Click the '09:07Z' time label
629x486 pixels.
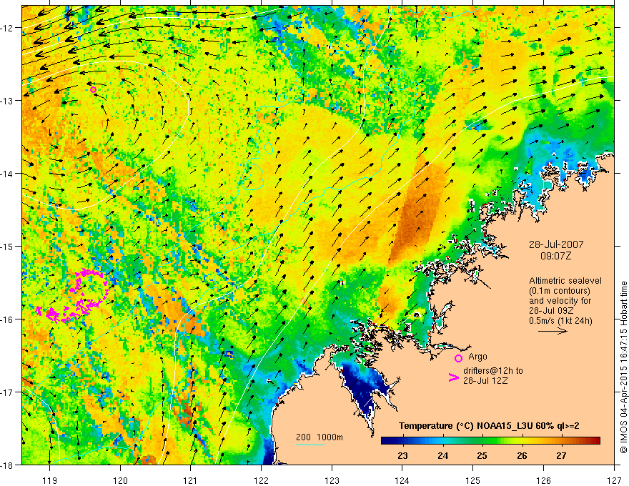pos(555,255)
